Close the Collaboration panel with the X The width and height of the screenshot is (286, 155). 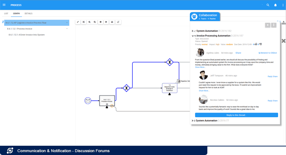tap(283, 41)
